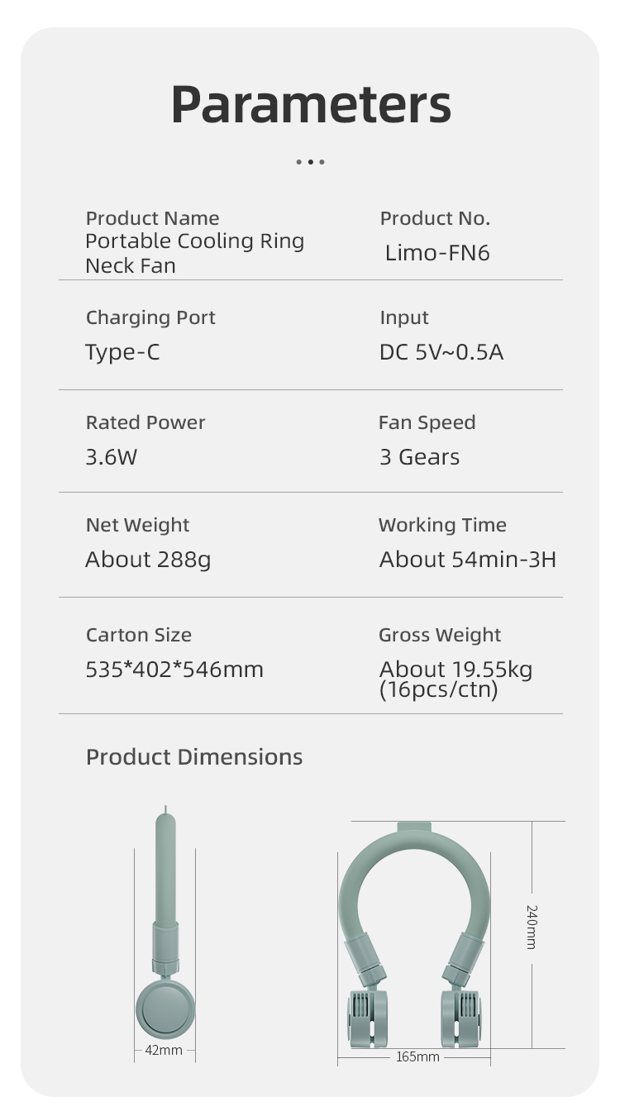
Task: Click the Type-C charging port value
Action: (x=122, y=352)
